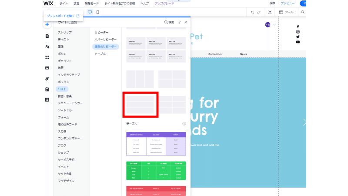
Task: Choose the purple table design thumbnail
Action: coord(156,144)
